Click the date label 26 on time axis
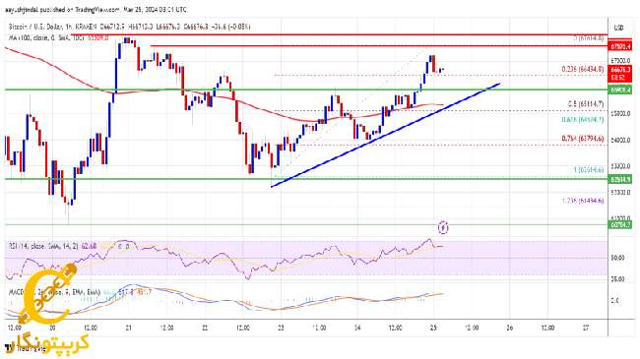 [x=509, y=328]
